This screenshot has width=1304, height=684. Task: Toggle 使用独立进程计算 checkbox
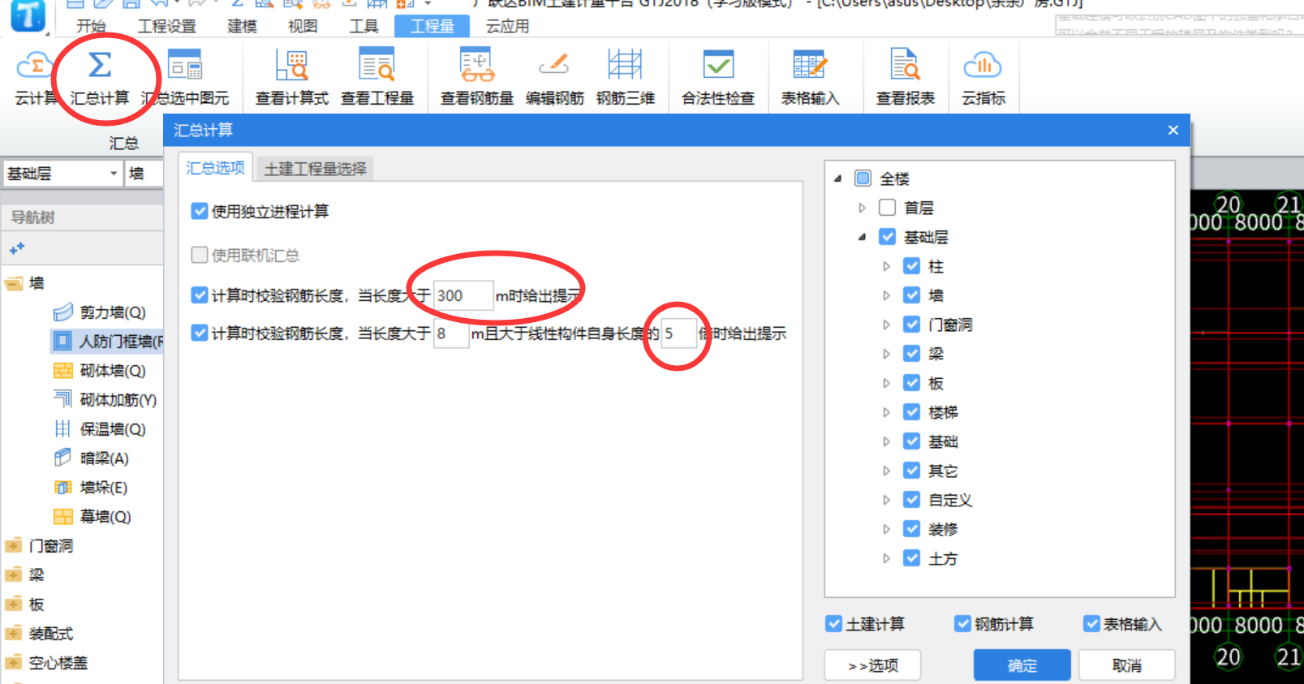coord(200,212)
